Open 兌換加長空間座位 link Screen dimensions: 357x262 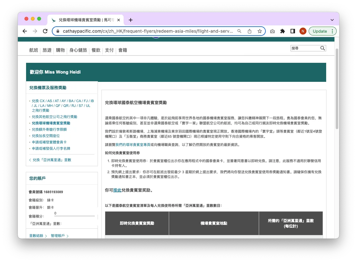click(46, 136)
